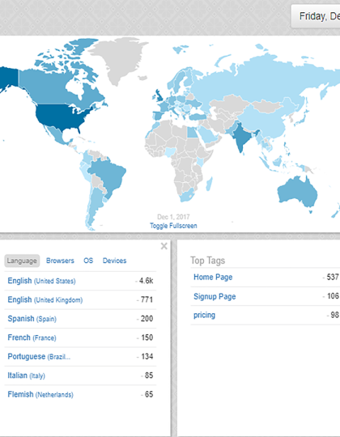This screenshot has width=340, height=437.
Task: Open Portuguese (Brazil) language entry
Action: (39, 356)
